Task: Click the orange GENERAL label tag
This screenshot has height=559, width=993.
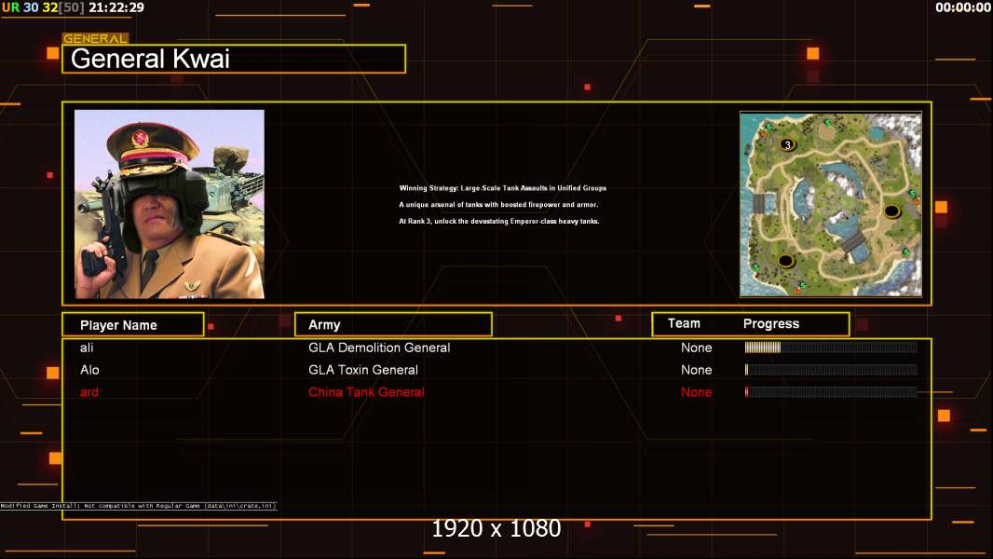Action: 95,38
